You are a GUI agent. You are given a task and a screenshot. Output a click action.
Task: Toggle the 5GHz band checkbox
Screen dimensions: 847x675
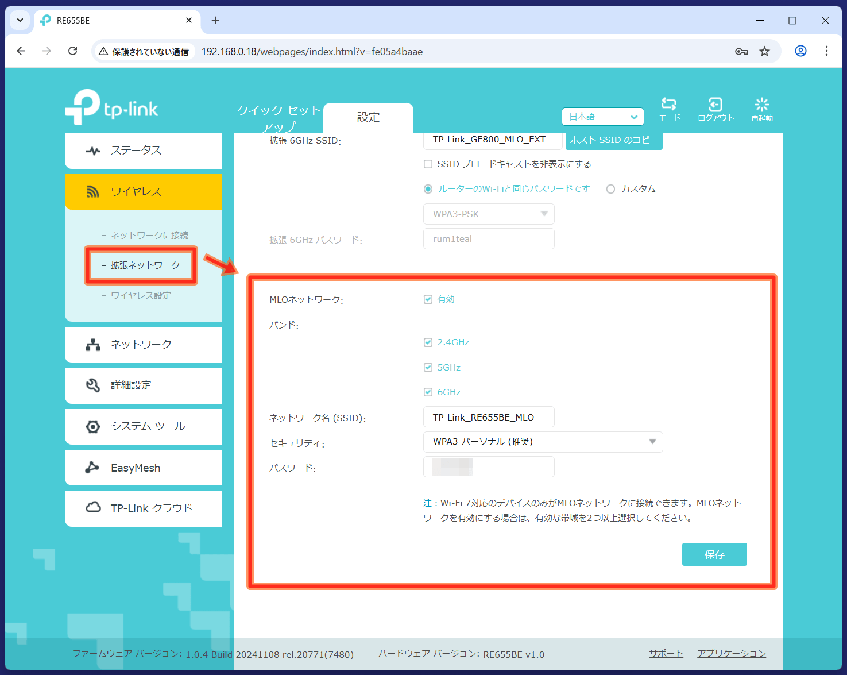click(428, 368)
